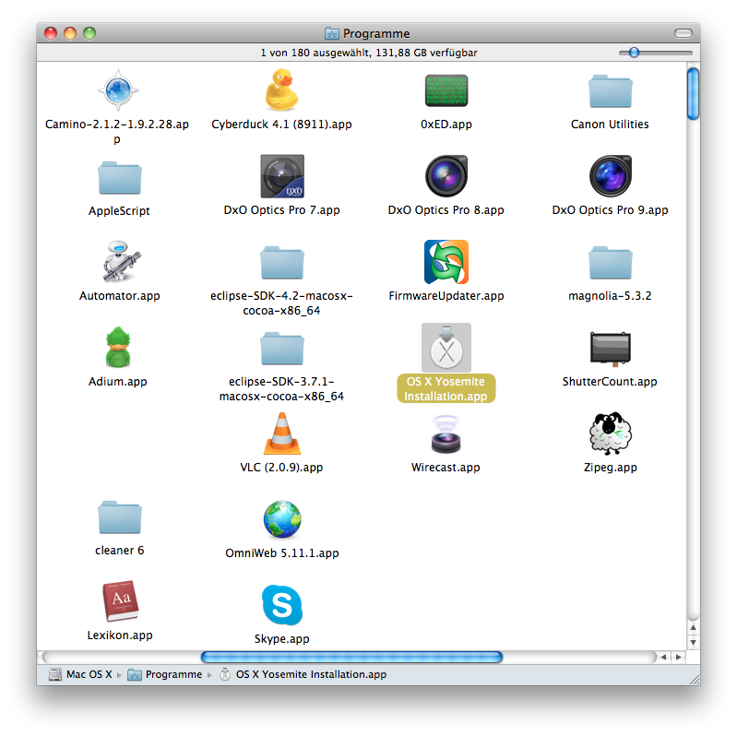The image size is (737, 736).
Task: Click the 'FirmwareUpdater.app' label
Action: tap(446, 296)
